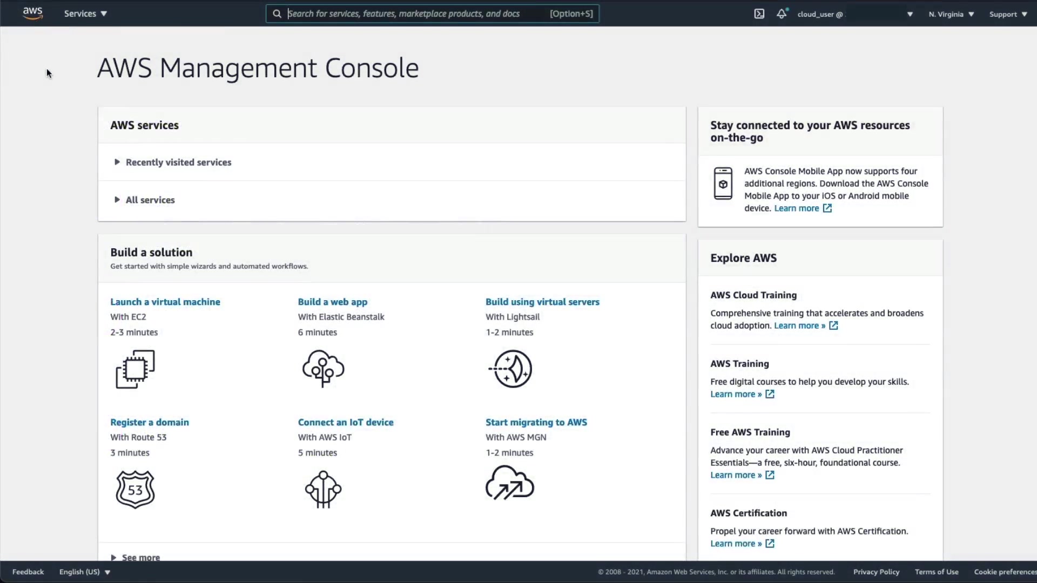Open the Launch a virtual machine link
This screenshot has width=1037, height=583.
(165, 302)
